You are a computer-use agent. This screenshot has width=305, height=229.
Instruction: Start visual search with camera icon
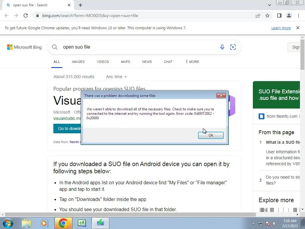pos(233,47)
